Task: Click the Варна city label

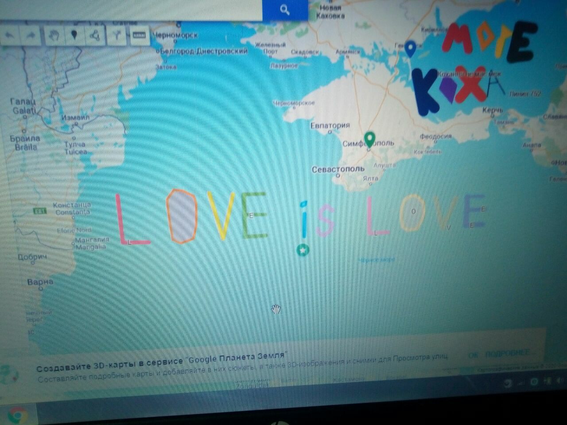Action: click(x=40, y=282)
